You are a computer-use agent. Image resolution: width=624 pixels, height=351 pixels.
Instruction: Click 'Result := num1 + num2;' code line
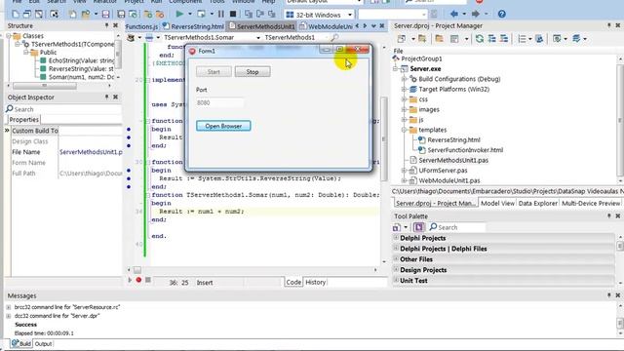coord(202,212)
